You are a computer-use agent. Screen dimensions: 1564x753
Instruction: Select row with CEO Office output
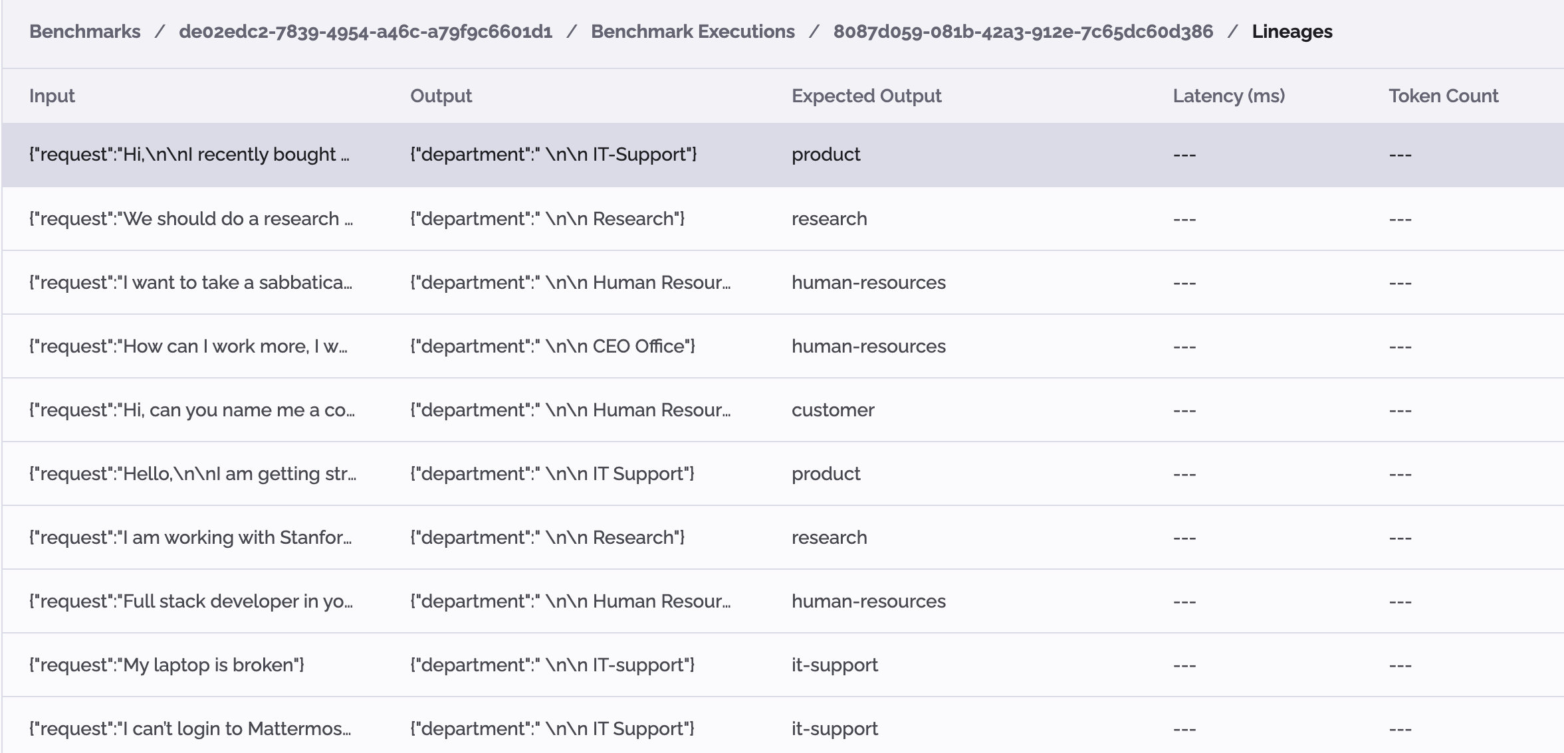pos(552,347)
